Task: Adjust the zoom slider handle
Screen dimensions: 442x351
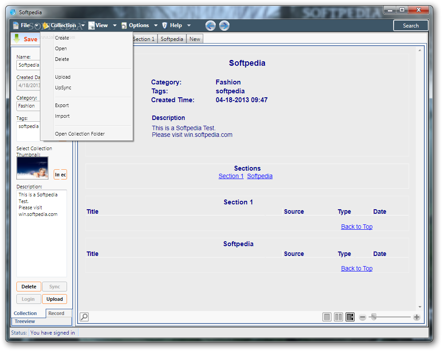Action: click(x=374, y=317)
